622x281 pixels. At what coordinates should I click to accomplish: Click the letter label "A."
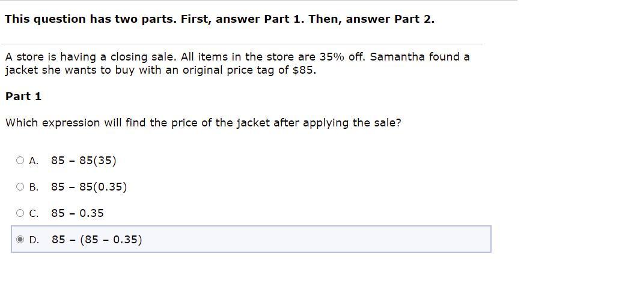(x=34, y=161)
